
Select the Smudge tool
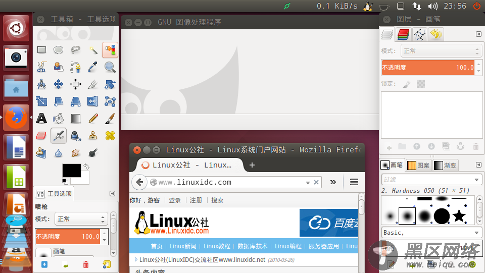(x=75, y=152)
